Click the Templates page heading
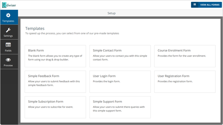 point(35,29)
